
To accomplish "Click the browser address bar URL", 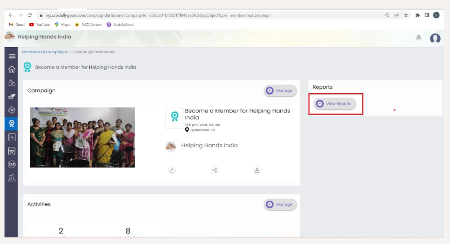I will tap(158, 15).
